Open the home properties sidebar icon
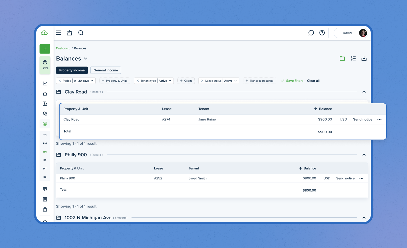 point(45,94)
